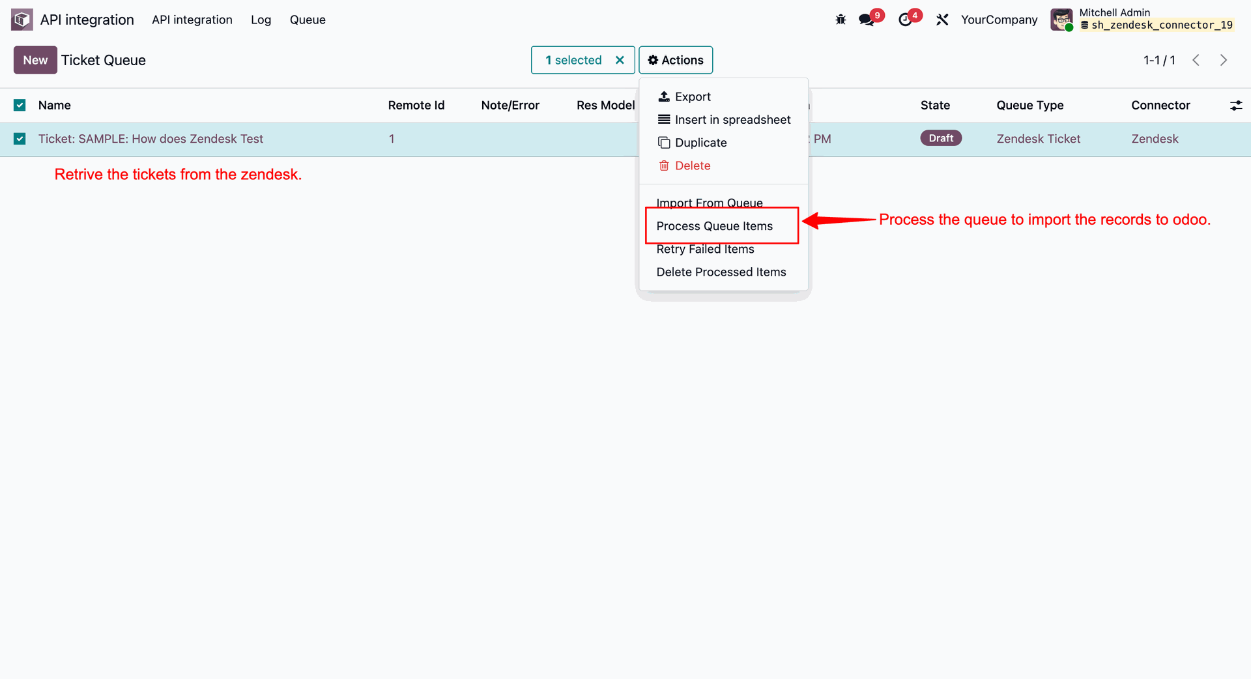Image resolution: width=1251 pixels, height=679 pixels.
Task: Open the activities clock icon
Action: pos(905,20)
